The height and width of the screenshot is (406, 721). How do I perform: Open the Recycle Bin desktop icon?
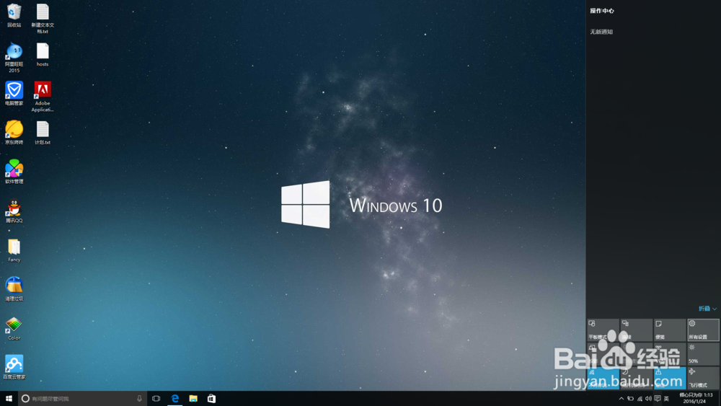[x=14, y=16]
